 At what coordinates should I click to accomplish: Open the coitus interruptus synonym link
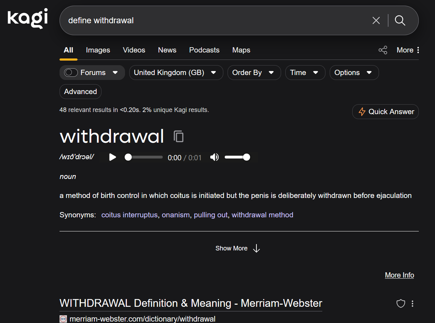tap(129, 215)
